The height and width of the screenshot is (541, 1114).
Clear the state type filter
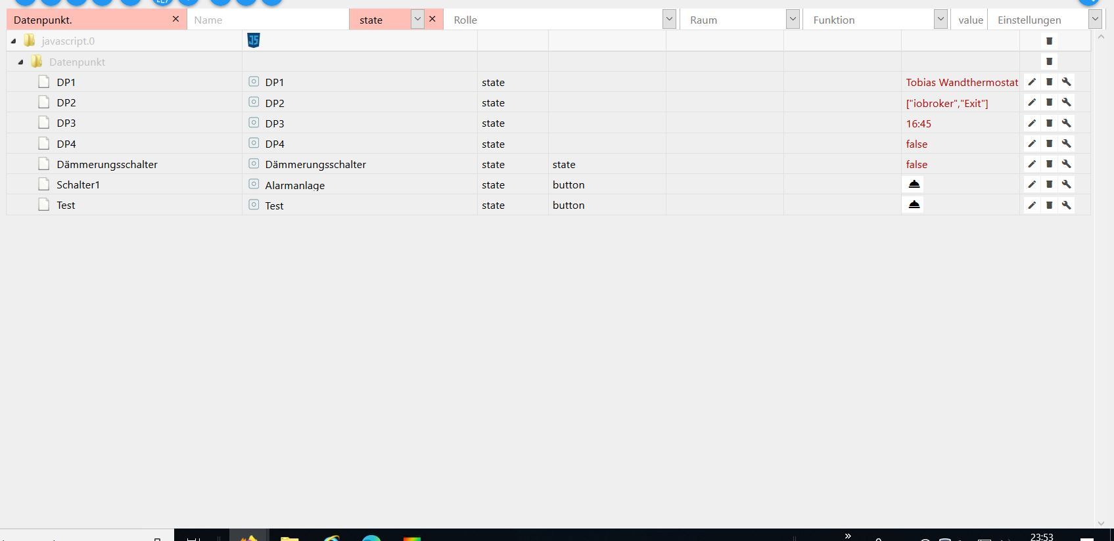[432, 19]
